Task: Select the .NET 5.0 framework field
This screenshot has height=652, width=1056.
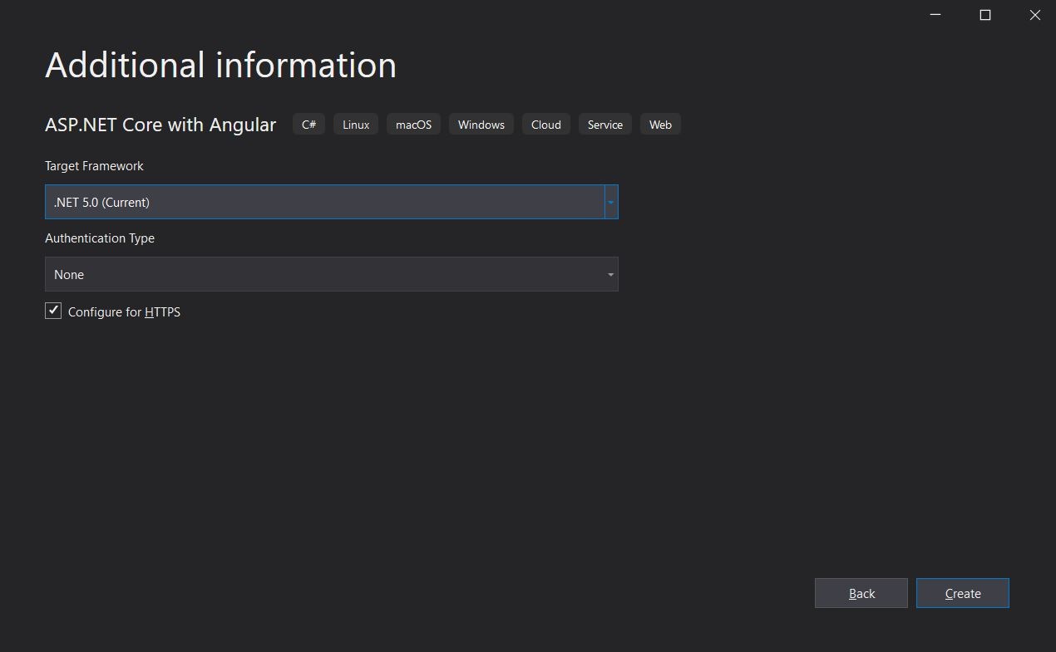Action: (324, 202)
